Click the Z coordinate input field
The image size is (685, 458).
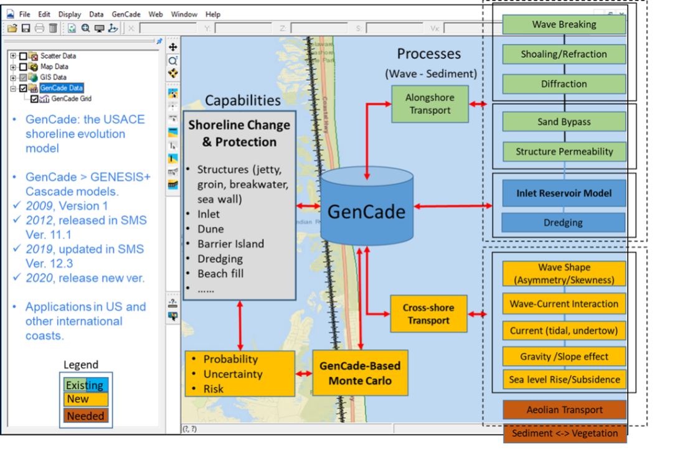point(318,29)
